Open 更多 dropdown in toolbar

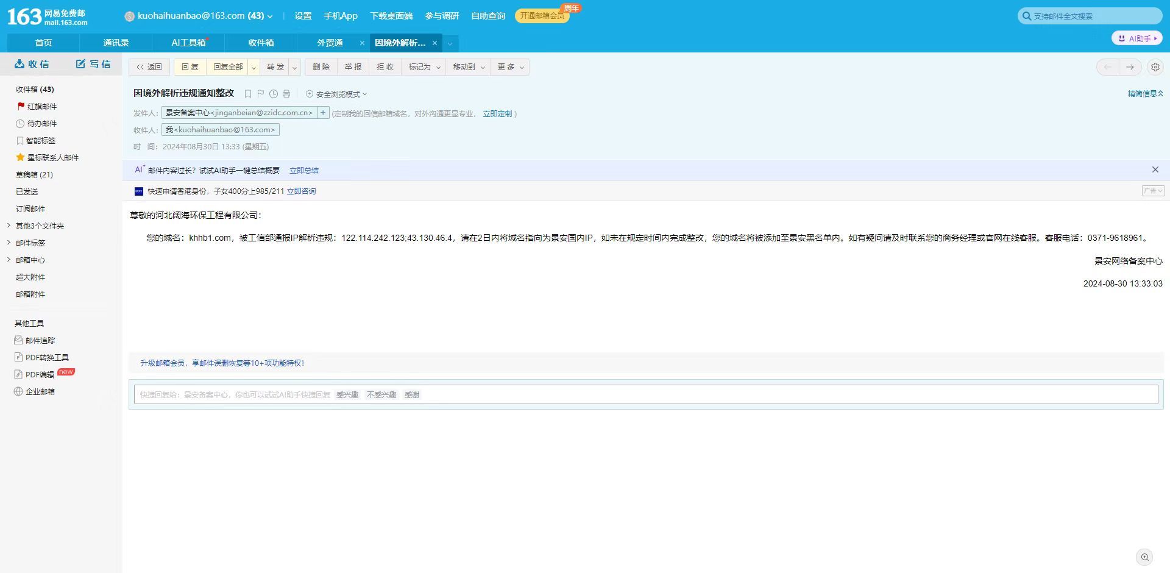[x=510, y=67]
